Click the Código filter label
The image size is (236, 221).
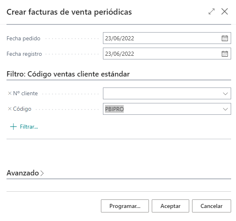(22, 109)
